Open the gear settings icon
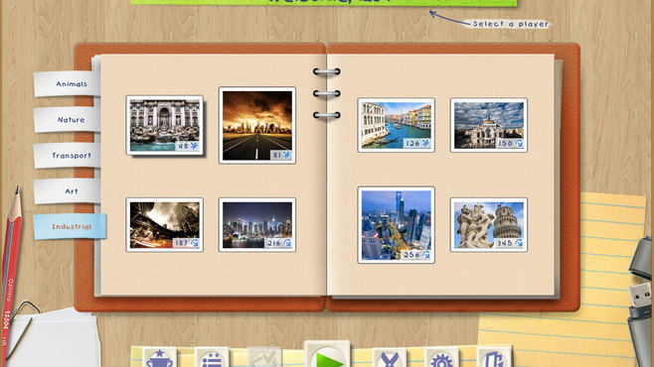The image size is (654, 367). tap(441, 357)
